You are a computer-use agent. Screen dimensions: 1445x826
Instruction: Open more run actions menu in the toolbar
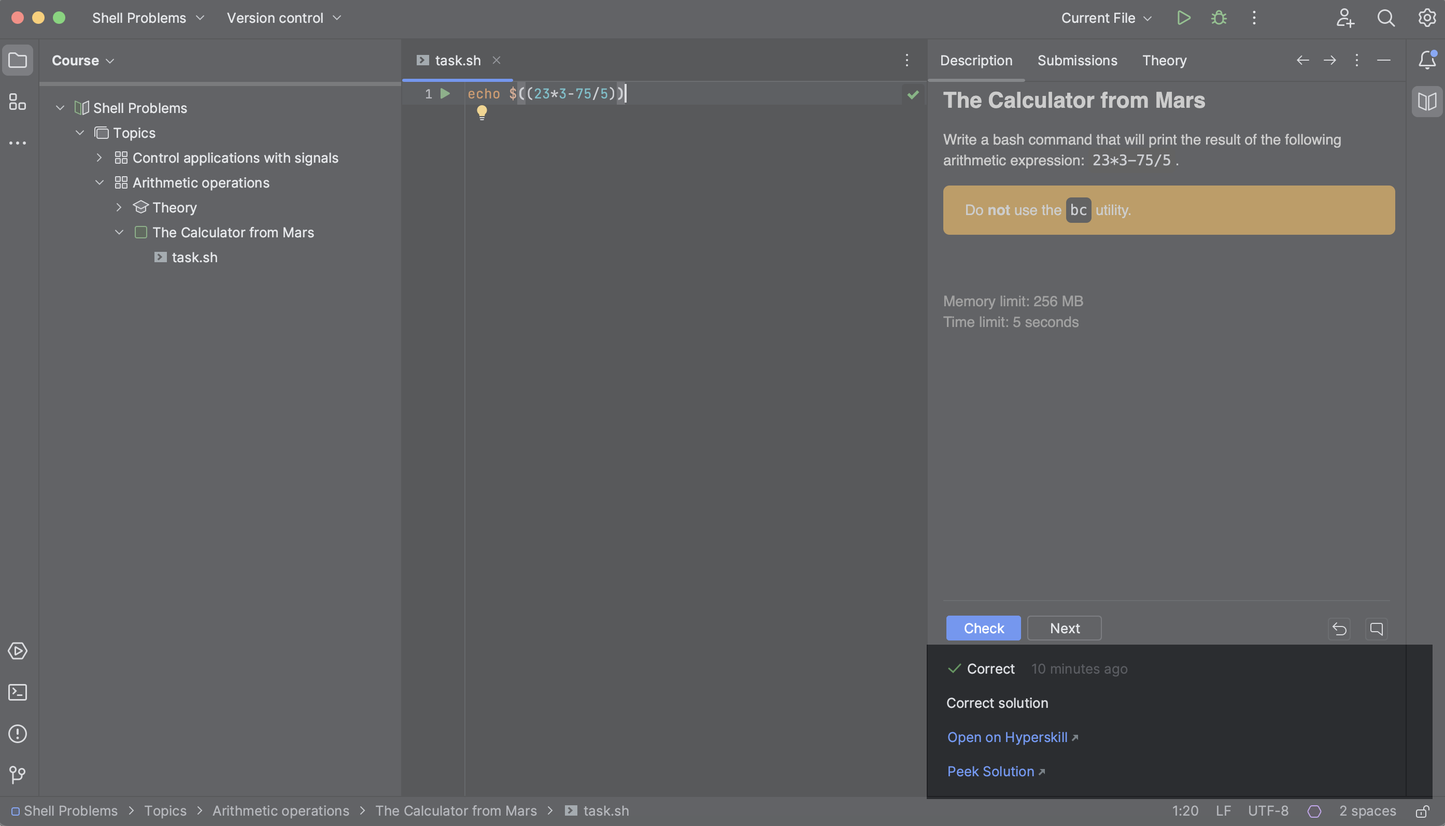pyautogui.click(x=1254, y=18)
